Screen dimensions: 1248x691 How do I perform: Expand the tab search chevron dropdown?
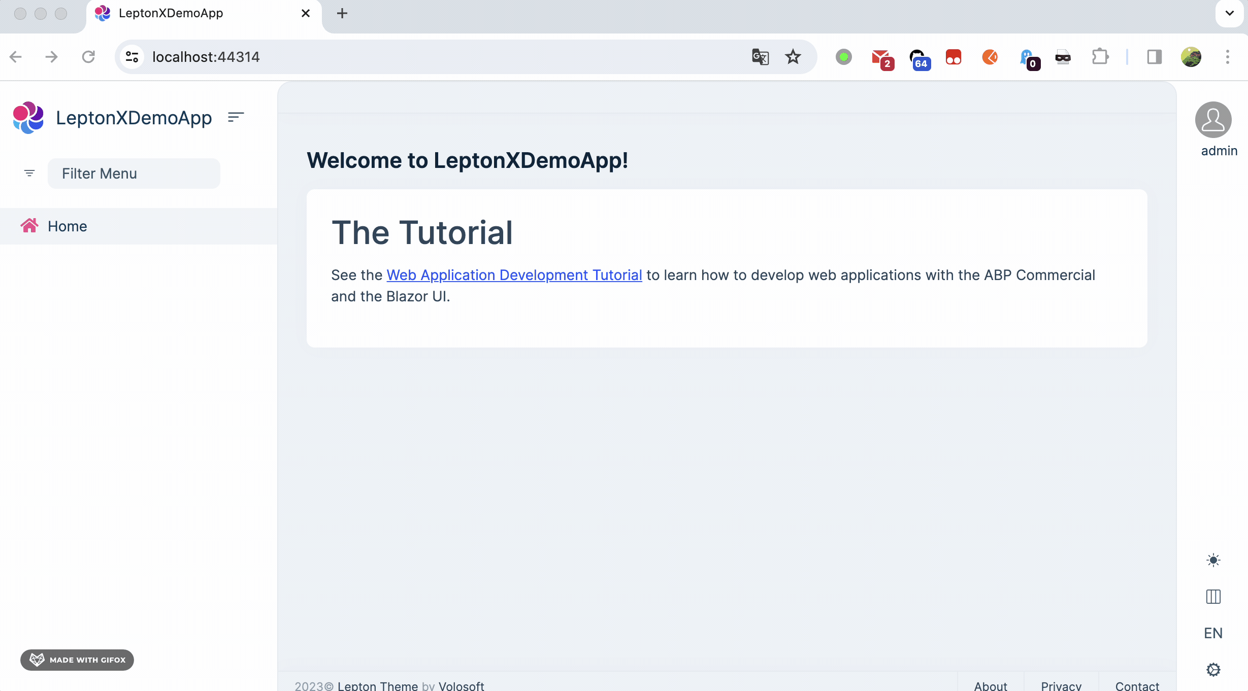coord(1229,13)
